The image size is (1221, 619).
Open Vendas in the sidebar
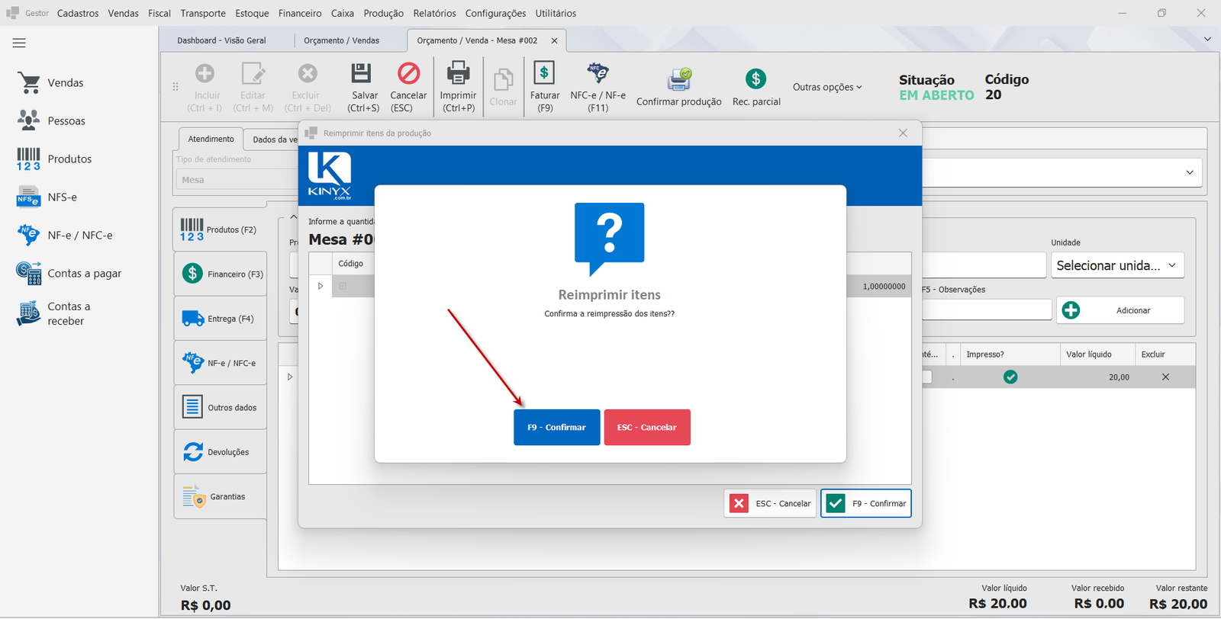coord(50,82)
